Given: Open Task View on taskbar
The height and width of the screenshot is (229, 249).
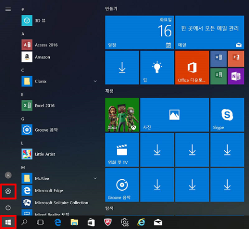Looking at the screenshot, I should pyautogui.click(x=40, y=222).
